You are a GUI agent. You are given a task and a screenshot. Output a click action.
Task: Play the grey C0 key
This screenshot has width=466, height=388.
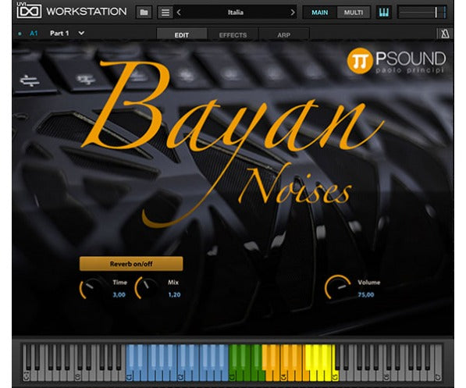click(x=78, y=376)
